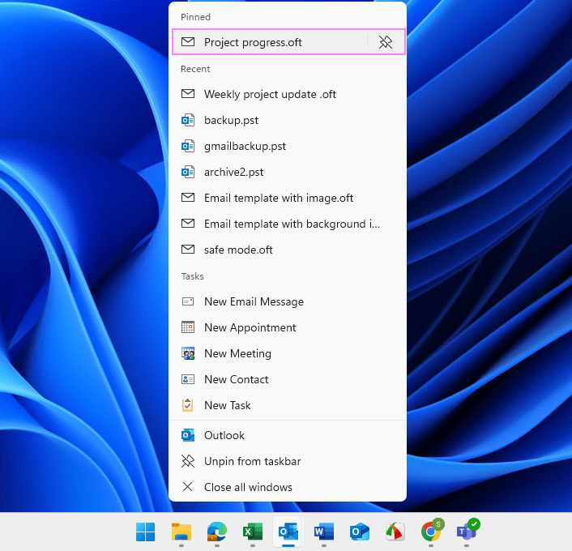Open Word from the taskbar

[x=324, y=532]
